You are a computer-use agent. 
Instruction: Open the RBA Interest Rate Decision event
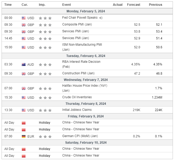pos(81,62)
